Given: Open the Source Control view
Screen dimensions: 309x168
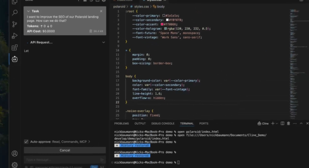Looking at the screenshot, I should coord(15,24).
